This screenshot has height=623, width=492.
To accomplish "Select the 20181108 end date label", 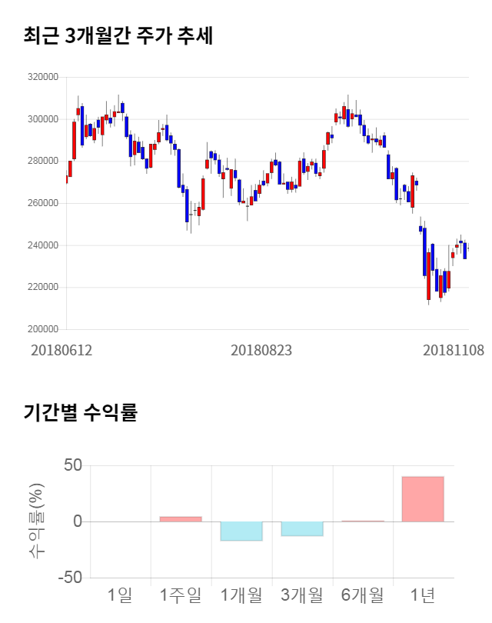I will click(454, 350).
